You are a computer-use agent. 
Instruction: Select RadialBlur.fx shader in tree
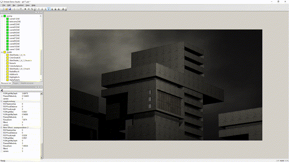tap(14, 72)
